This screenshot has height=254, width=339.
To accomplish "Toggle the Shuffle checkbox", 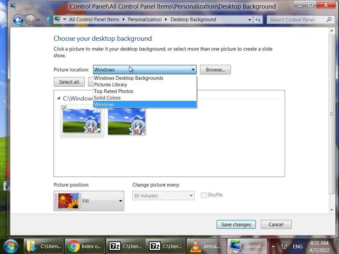I will 204,195.
